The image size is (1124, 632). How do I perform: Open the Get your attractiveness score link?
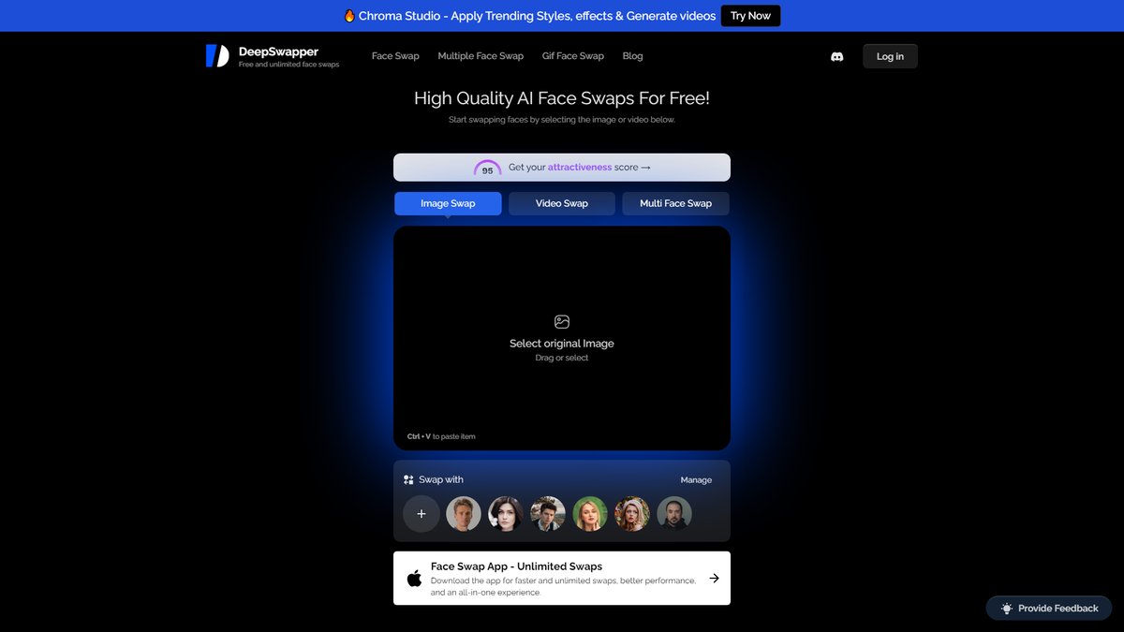(x=562, y=168)
